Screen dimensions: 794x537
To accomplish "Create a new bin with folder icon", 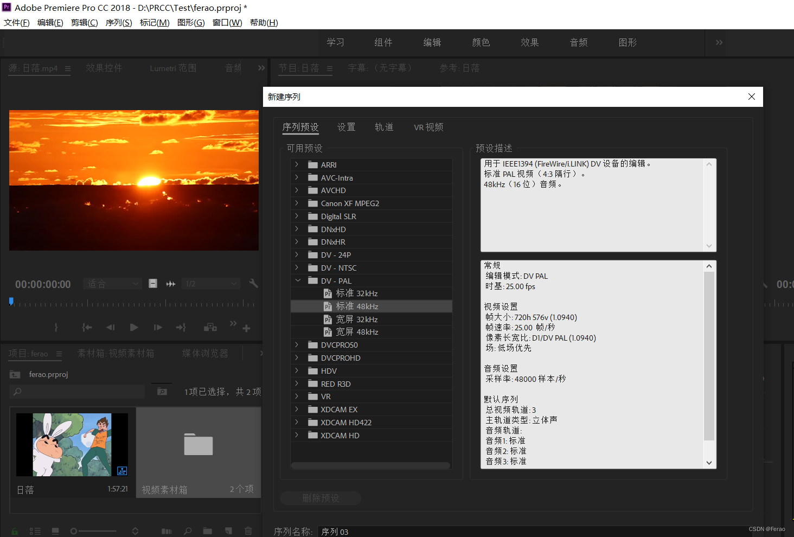I will pos(208,531).
